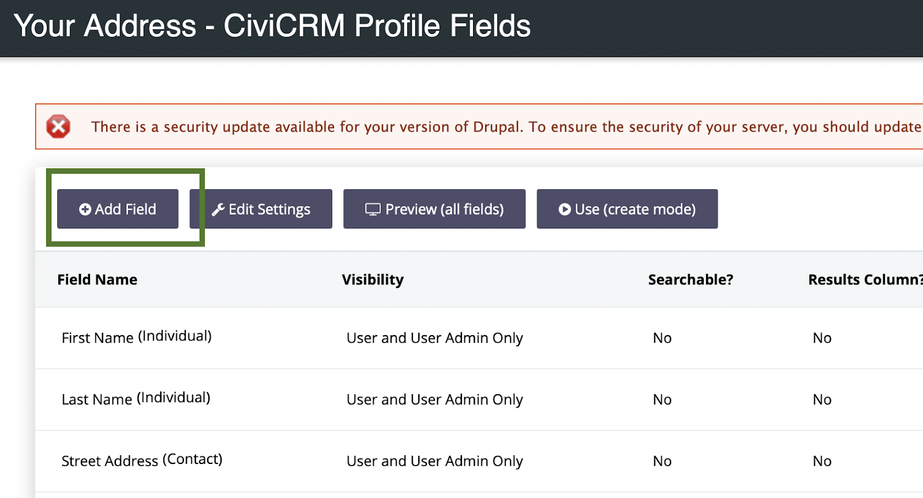The width and height of the screenshot is (923, 498).
Task: Click First Name's Results Column 'No' value
Action: [x=822, y=338]
